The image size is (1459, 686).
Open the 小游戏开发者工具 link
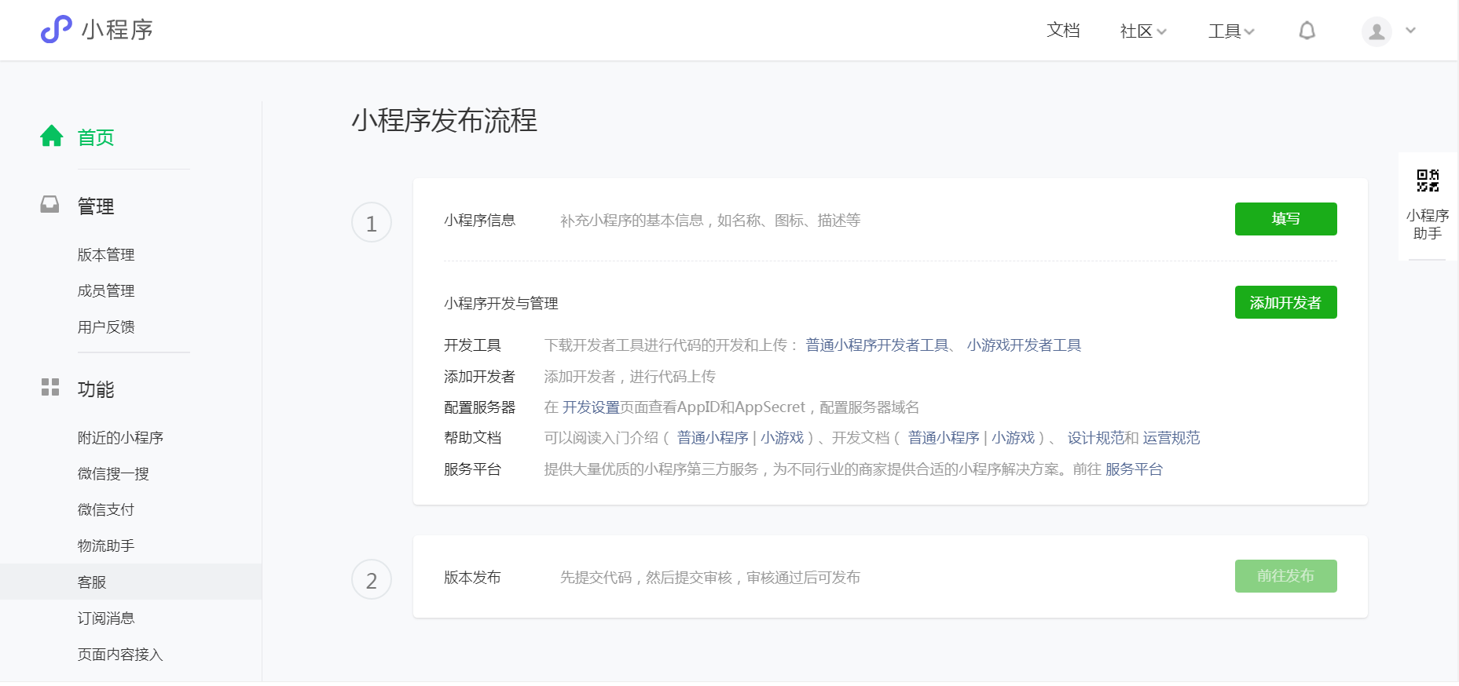[1024, 345]
